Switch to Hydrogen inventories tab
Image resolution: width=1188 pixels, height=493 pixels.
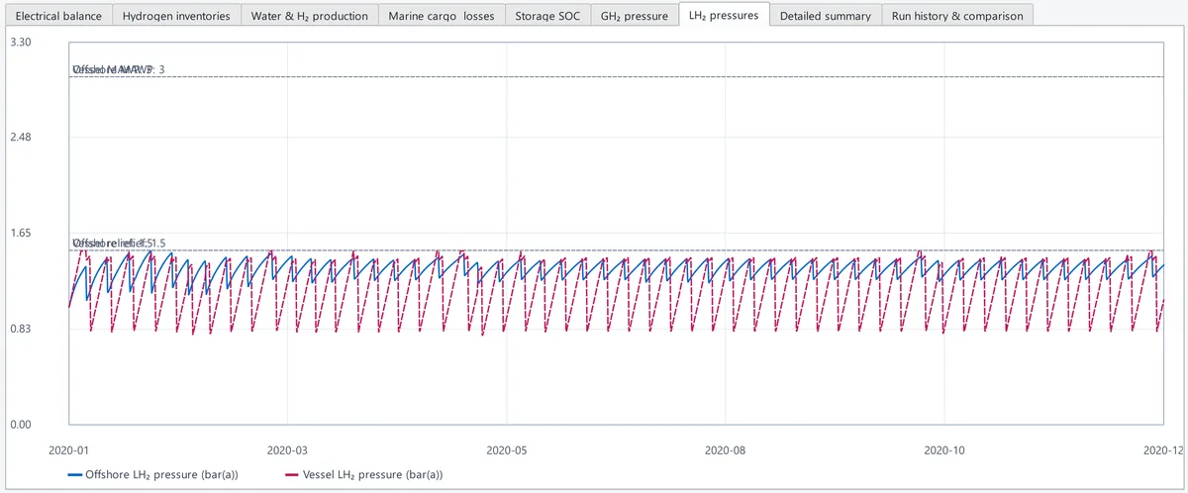[176, 16]
